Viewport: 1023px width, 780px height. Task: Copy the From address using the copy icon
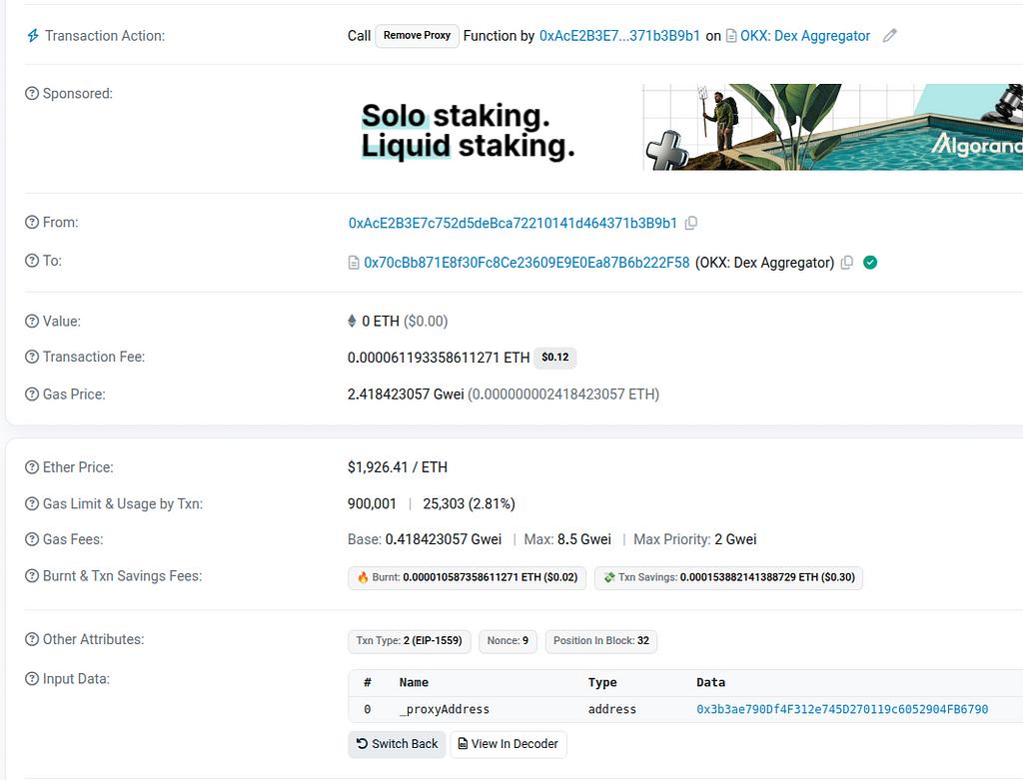point(691,224)
